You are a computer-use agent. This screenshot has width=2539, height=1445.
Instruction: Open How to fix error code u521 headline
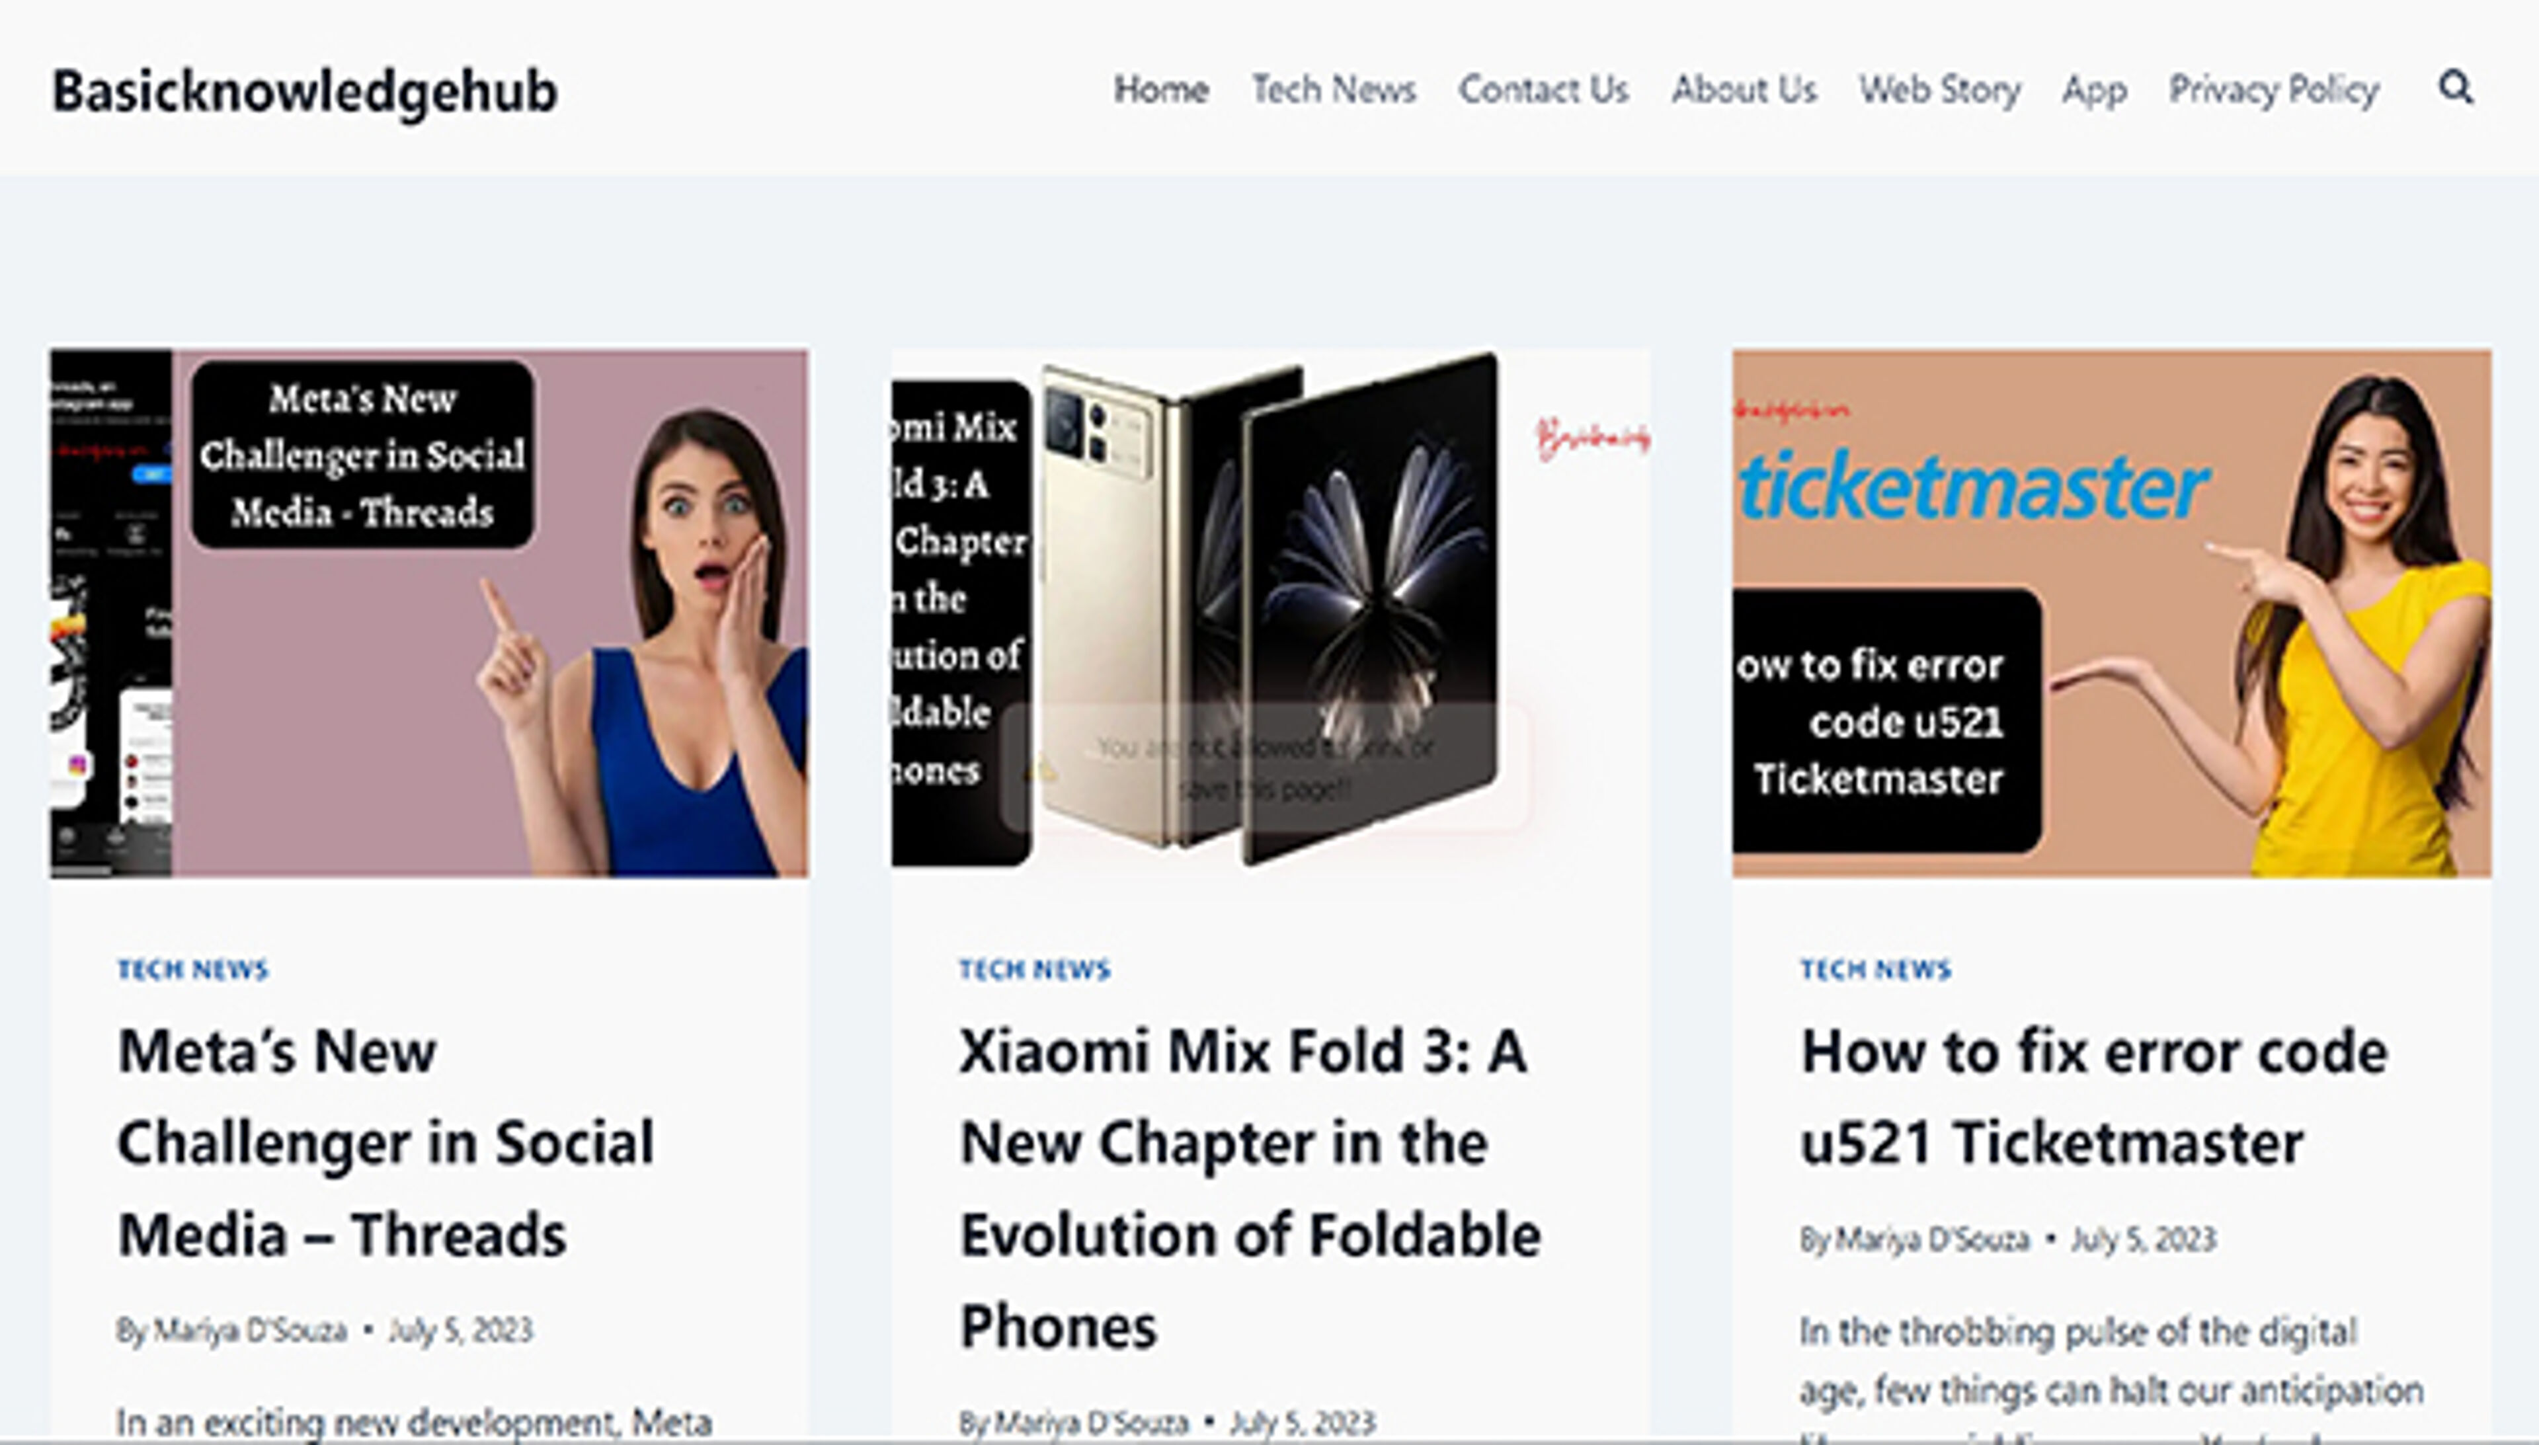click(x=2093, y=1097)
